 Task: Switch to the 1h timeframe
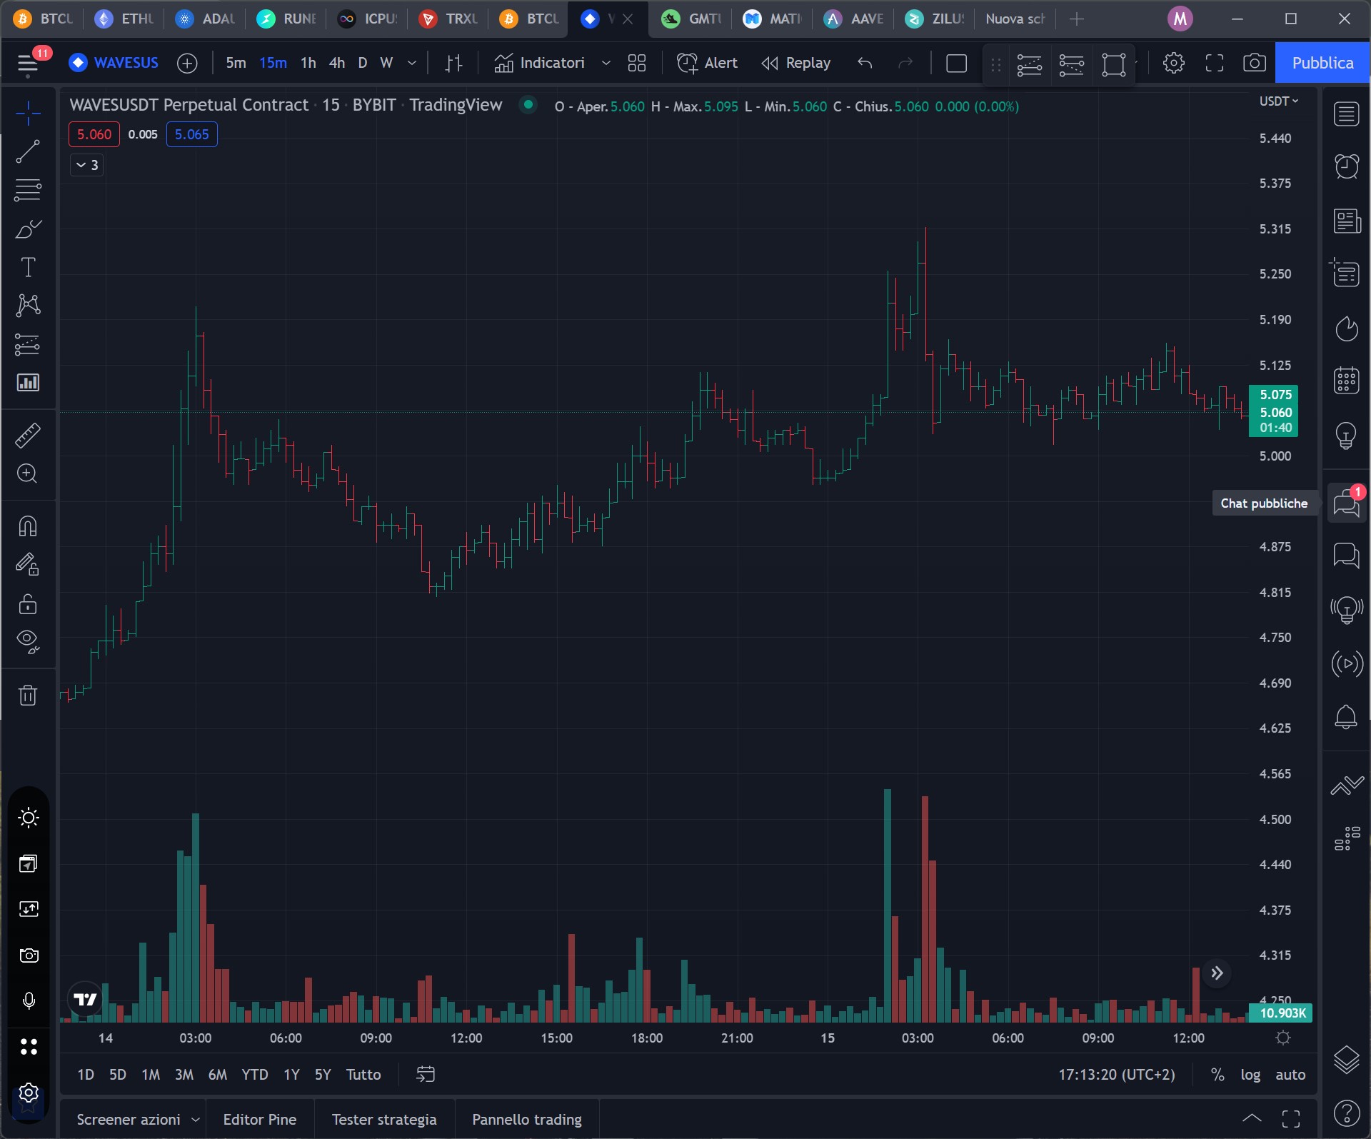coord(308,63)
